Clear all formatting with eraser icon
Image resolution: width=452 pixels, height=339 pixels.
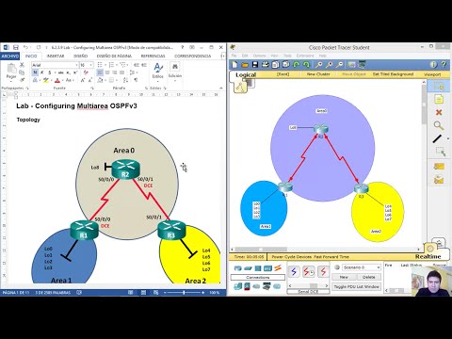pyautogui.click(x=86, y=73)
